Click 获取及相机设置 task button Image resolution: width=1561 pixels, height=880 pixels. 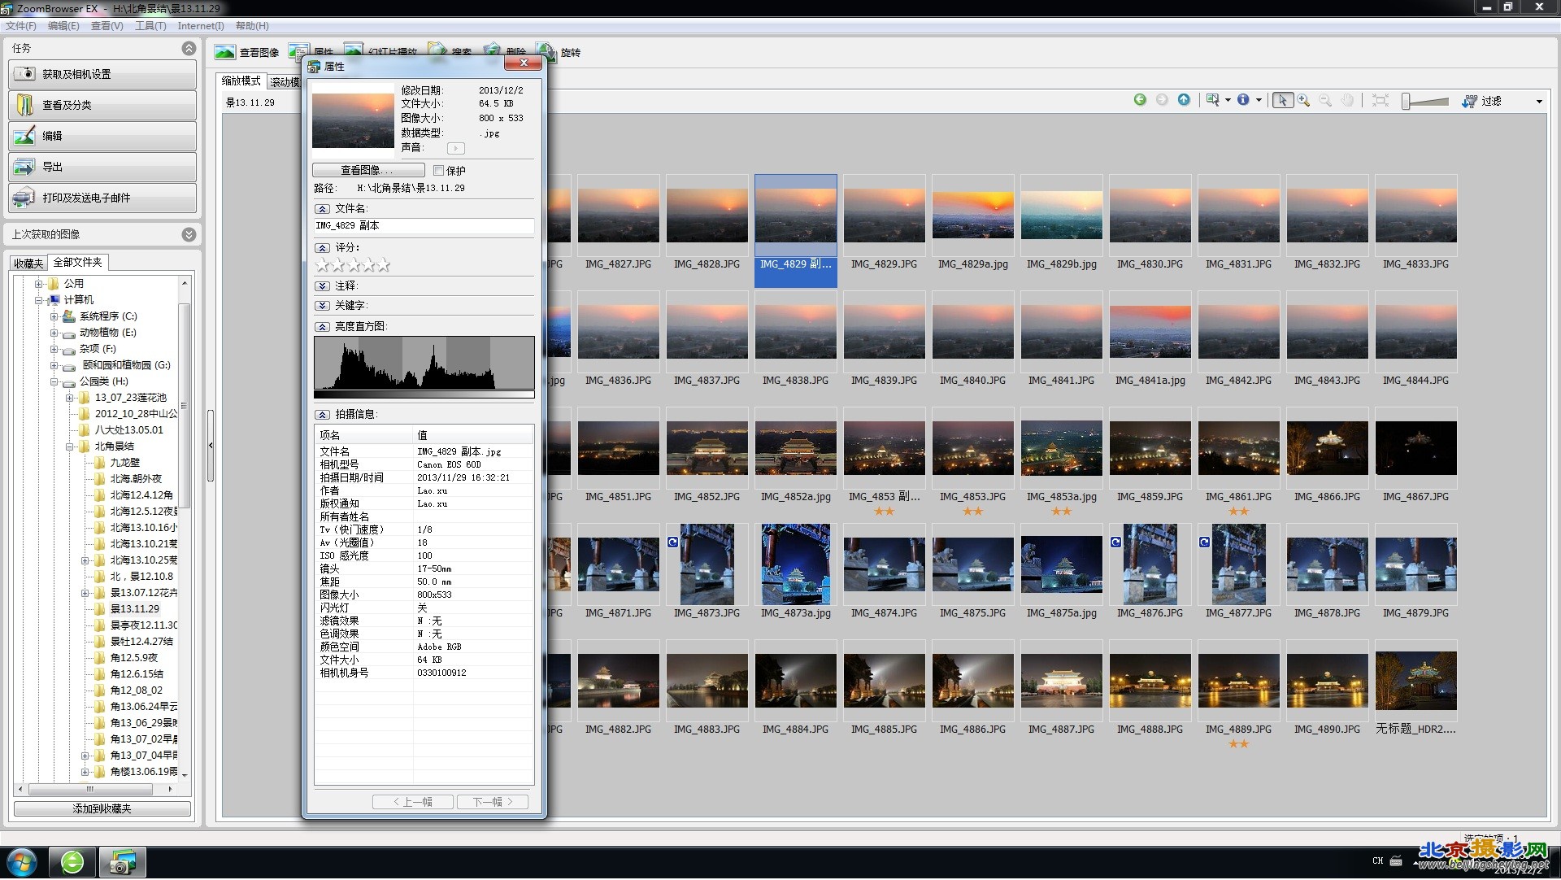click(x=102, y=74)
